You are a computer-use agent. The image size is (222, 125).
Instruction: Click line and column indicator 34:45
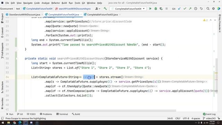tap(170, 118)
